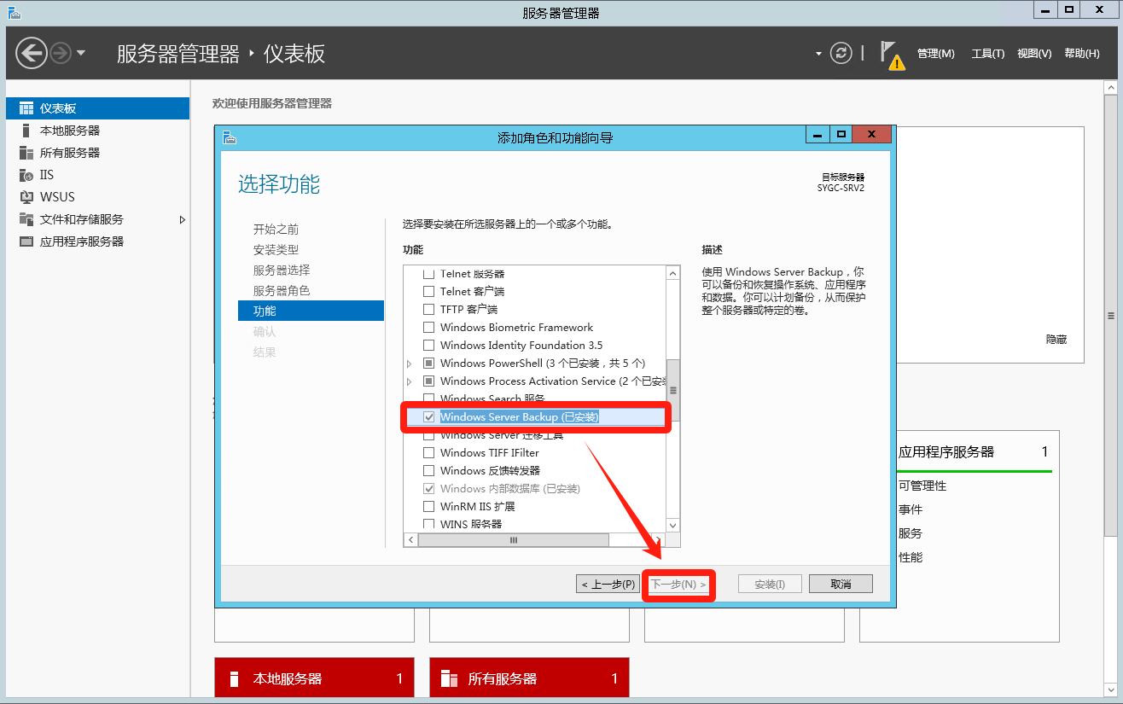Click the refresh icon in header
The width and height of the screenshot is (1123, 704).
(841, 53)
